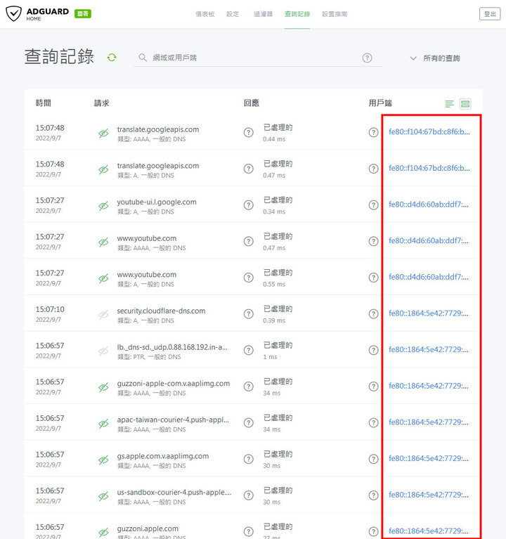Open response details icon beside 0.55 ms
The height and width of the screenshot is (539, 506).
coord(249,278)
